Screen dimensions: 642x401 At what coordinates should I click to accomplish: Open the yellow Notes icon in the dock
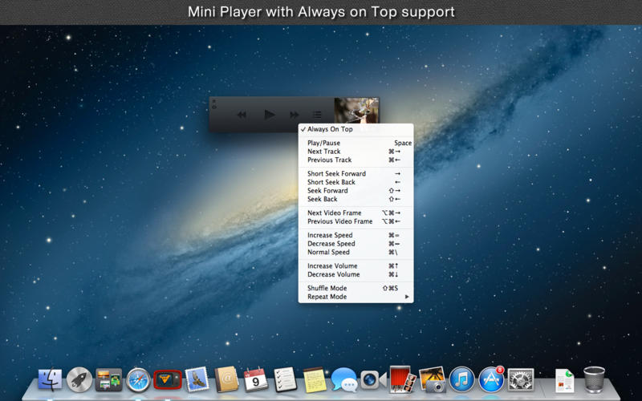coord(315,380)
